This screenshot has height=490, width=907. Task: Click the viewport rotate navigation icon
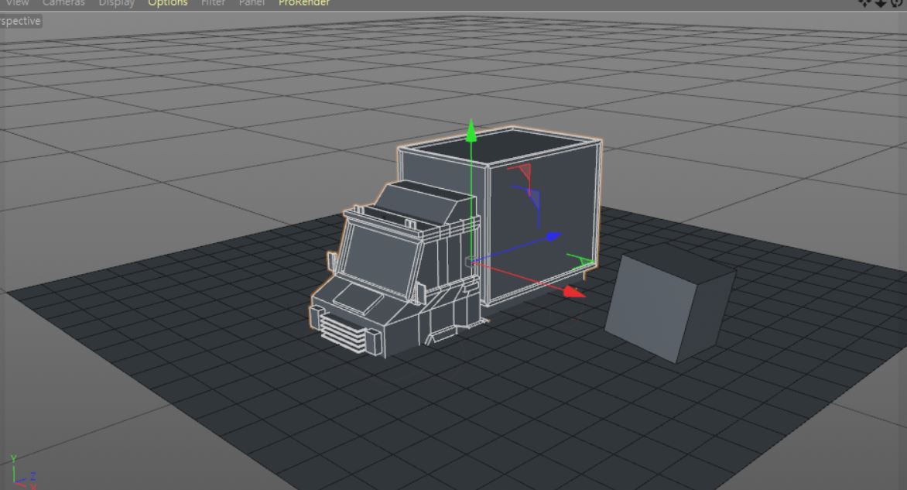click(897, 3)
